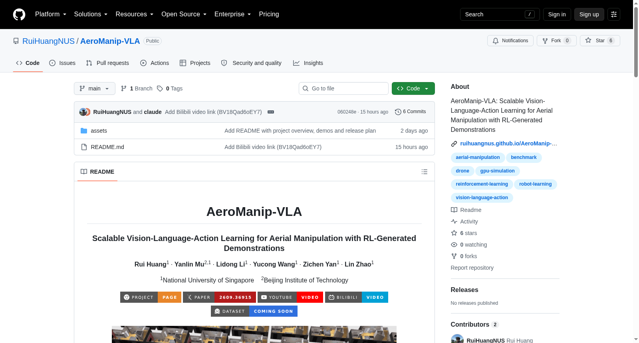Open the ruihuangnus.github.io project link

508,143
